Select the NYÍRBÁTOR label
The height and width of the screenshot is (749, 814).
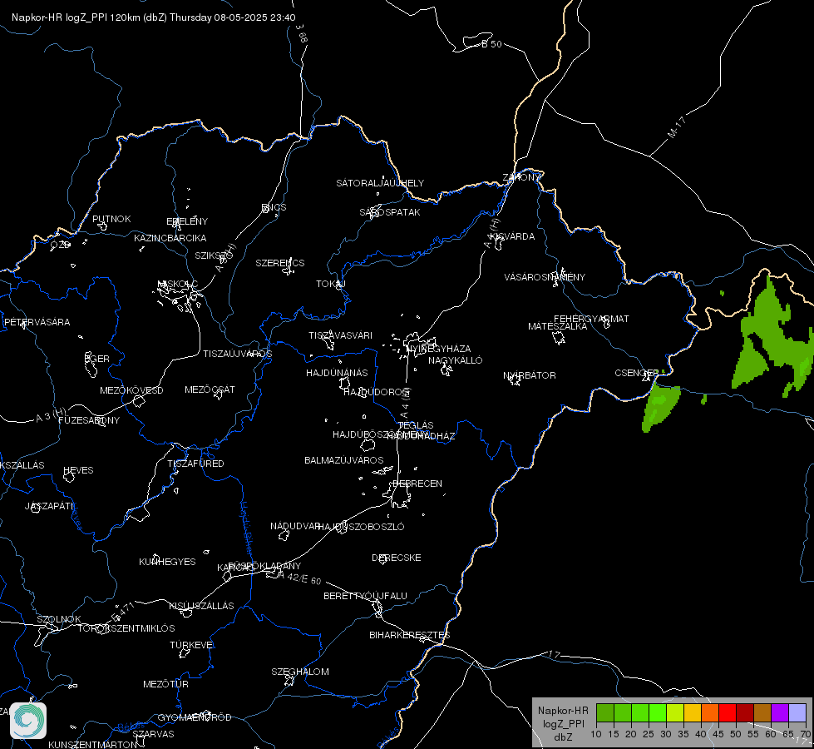(x=530, y=375)
